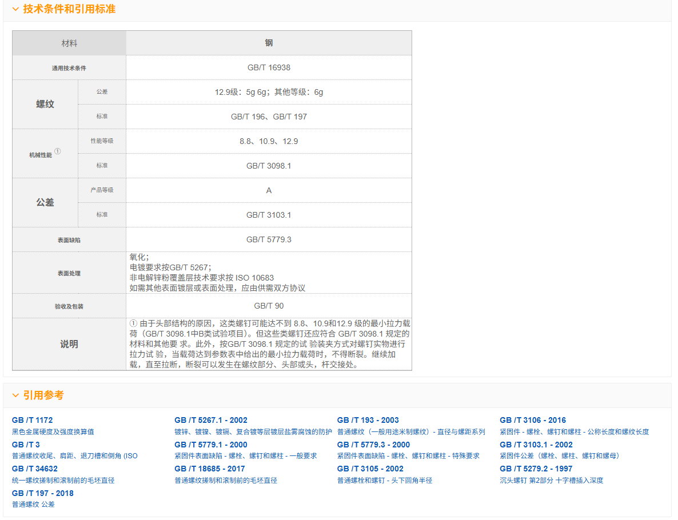The image size is (678, 520).
Task: Open GB /T 197 - 2018 link
Action: (x=42, y=493)
